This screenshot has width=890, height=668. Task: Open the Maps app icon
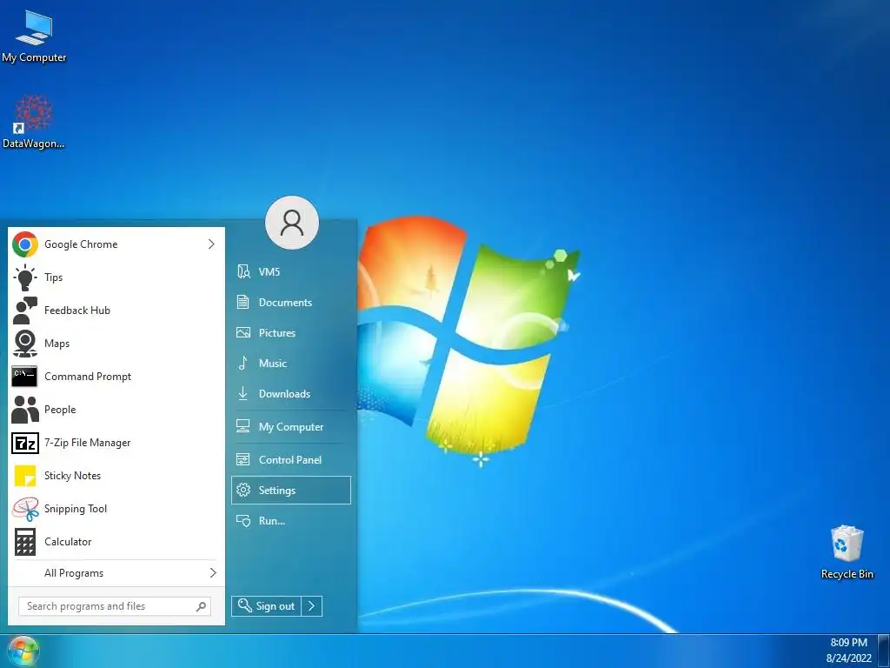click(25, 343)
